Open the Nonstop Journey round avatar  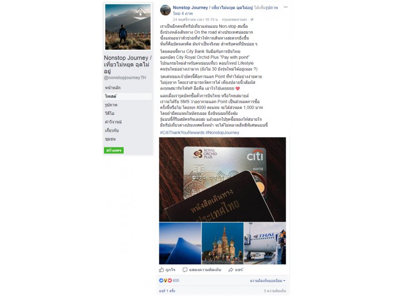165,10
